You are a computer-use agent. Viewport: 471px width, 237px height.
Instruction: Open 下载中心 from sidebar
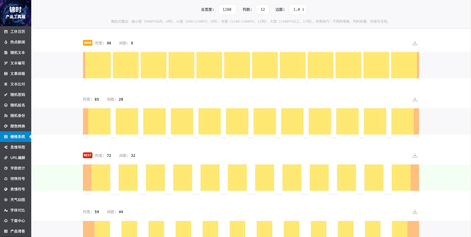pyautogui.click(x=15, y=221)
